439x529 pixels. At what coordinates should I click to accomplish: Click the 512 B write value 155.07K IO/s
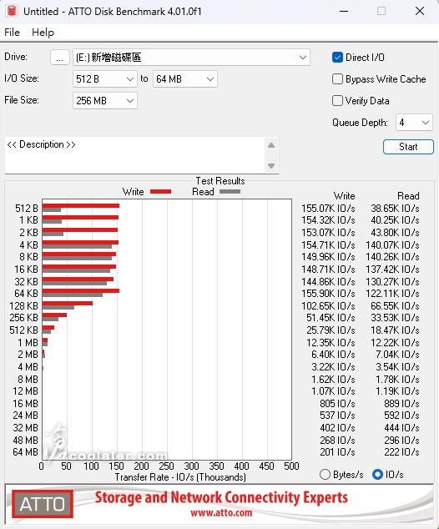click(328, 208)
